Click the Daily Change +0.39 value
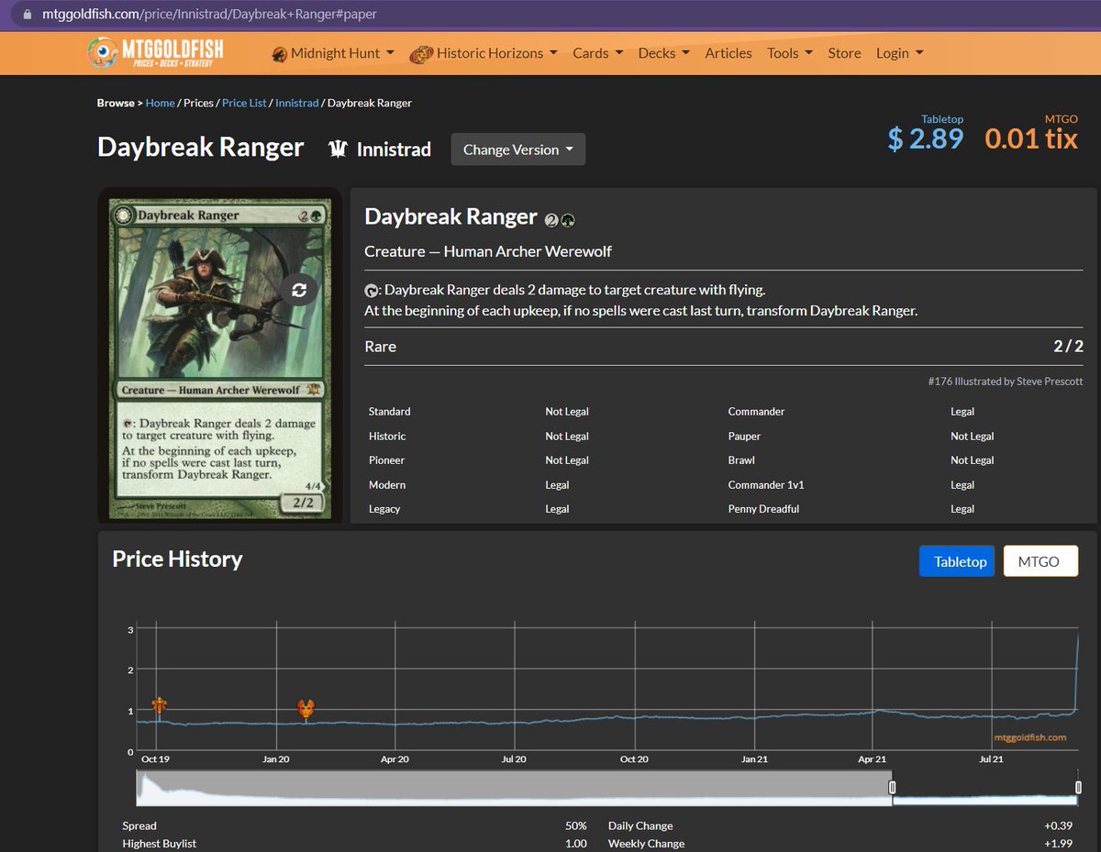The height and width of the screenshot is (852, 1101). (x=1059, y=826)
